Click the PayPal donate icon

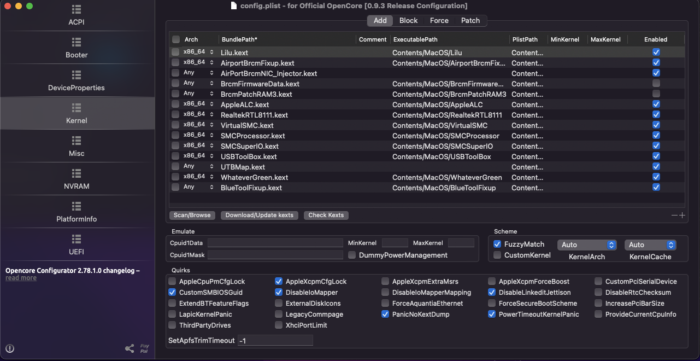[x=144, y=348]
